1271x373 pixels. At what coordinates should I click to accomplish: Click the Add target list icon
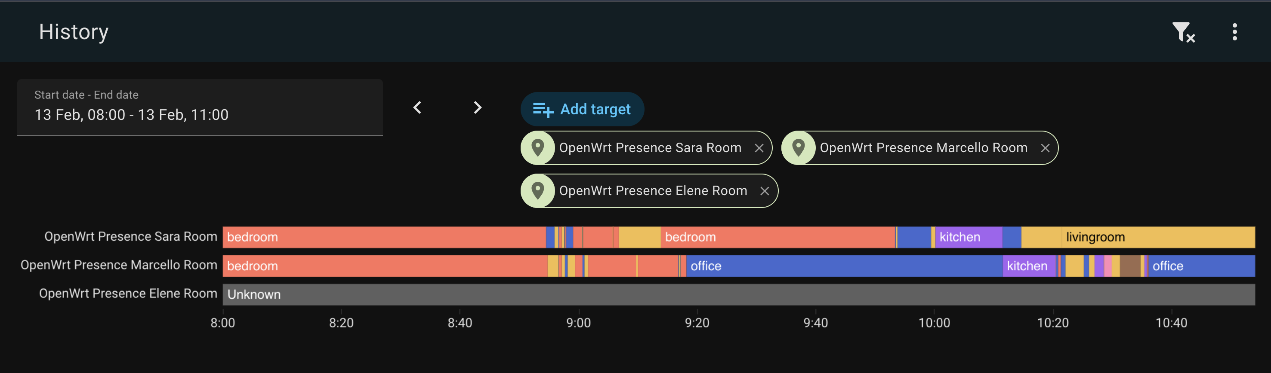click(x=544, y=109)
